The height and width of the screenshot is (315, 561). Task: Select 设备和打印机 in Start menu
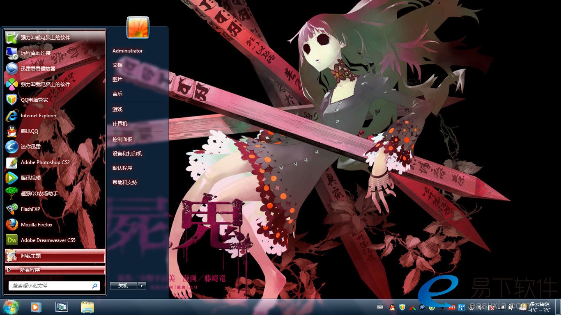pos(127,154)
